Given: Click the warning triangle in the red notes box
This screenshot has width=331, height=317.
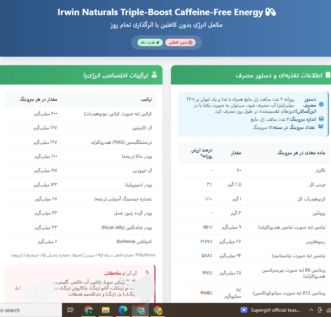Looking at the screenshot, I should pyautogui.click(x=147, y=272).
